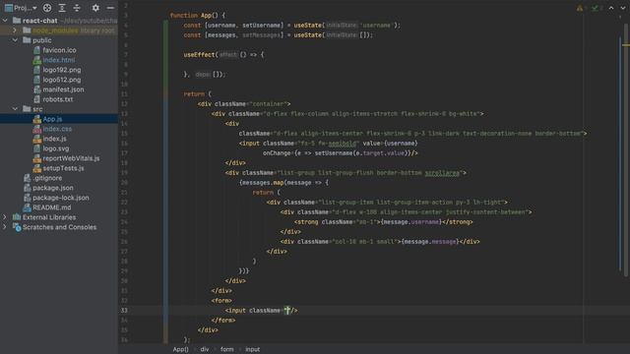Click the Collapse All icon in Project toolbar
Screen dimensions: 630x354
pyautogui.click(x=77, y=8)
